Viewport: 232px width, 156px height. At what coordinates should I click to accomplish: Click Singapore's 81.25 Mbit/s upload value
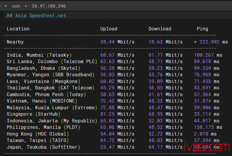tap(117, 114)
